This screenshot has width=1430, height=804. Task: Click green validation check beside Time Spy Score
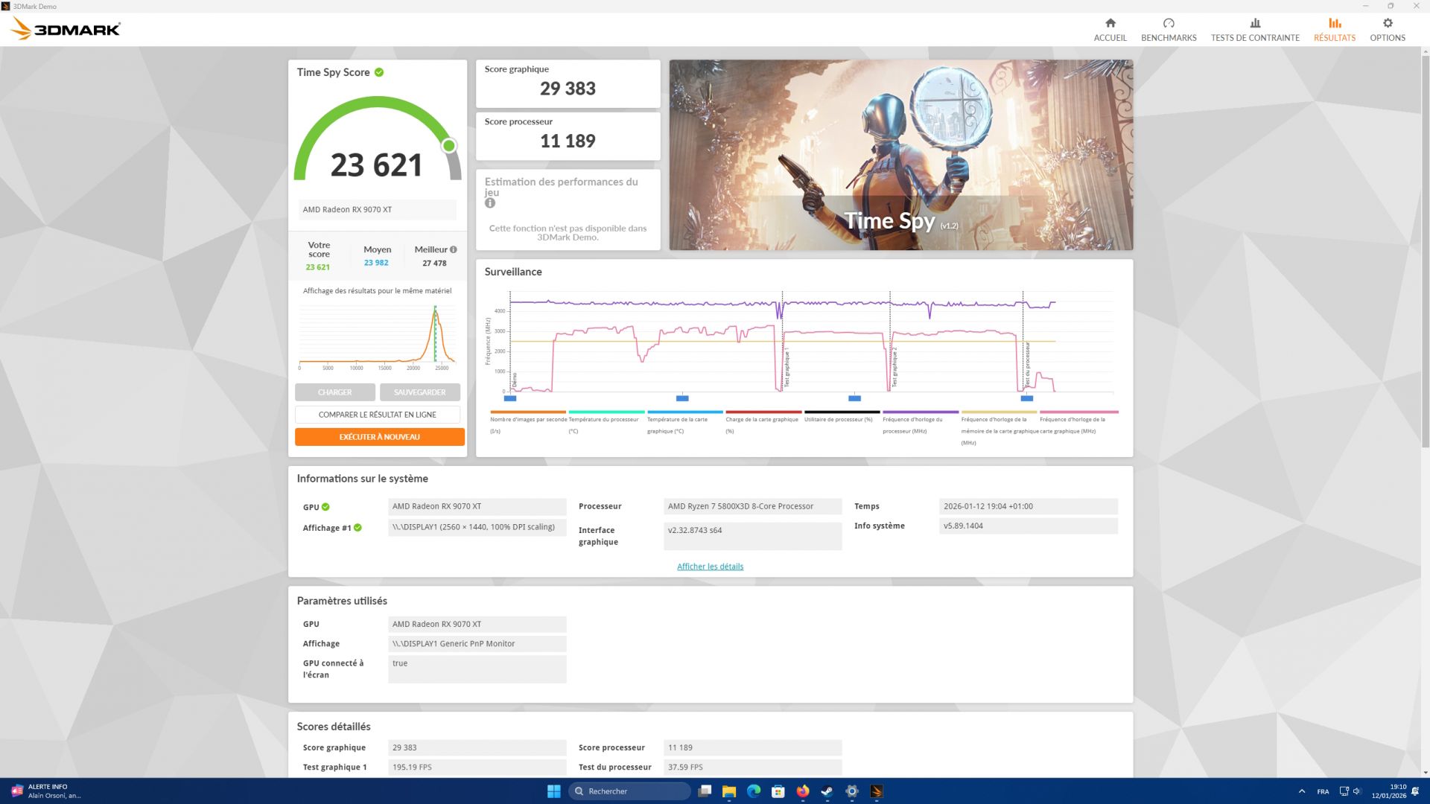coord(379,72)
